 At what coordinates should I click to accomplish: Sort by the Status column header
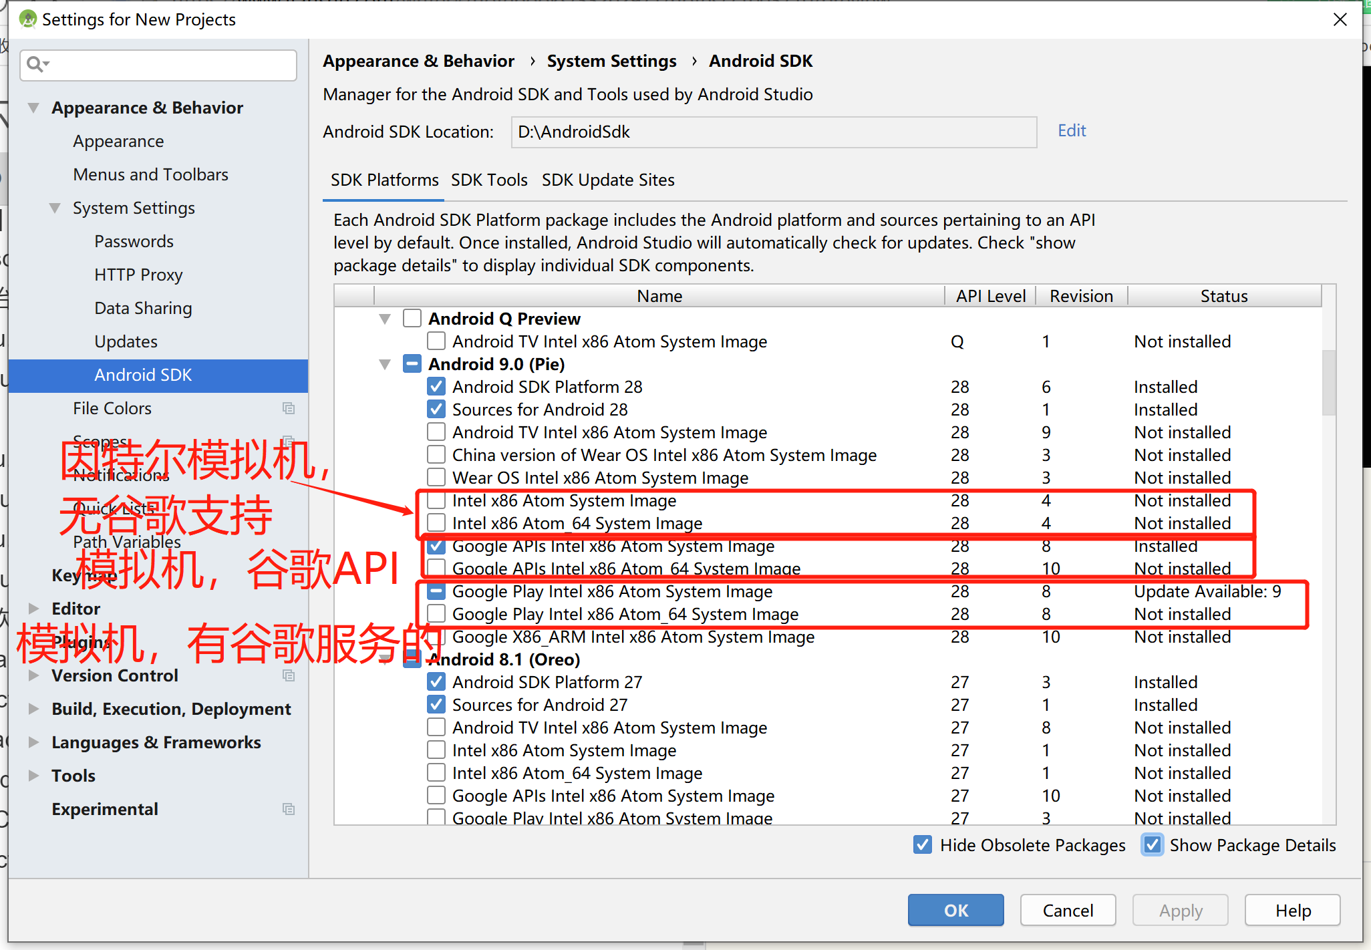tap(1224, 296)
